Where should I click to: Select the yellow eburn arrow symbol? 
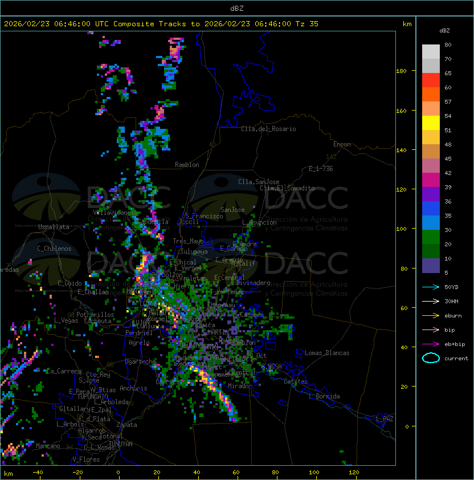(431, 316)
